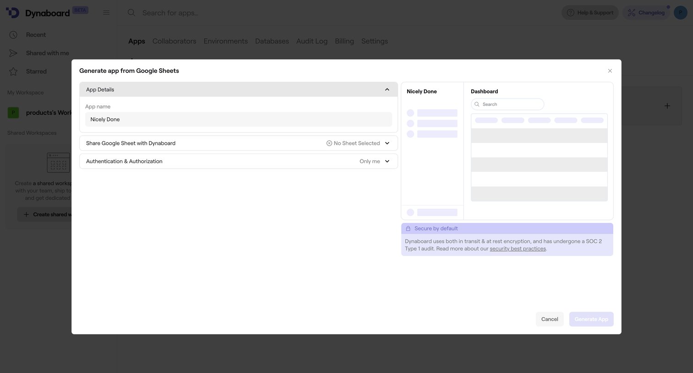
Task: Click the green P workspace avatar
Action: [13, 113]
